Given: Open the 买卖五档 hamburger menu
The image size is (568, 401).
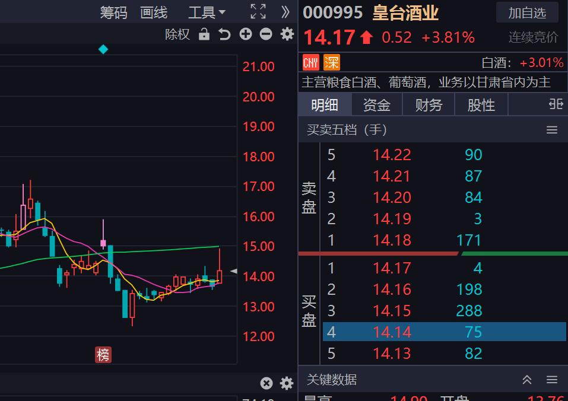Looking at the screenshot, I should click(x=552, y=129).
